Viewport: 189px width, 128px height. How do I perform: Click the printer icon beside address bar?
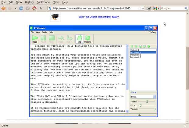tap(149, 8)
